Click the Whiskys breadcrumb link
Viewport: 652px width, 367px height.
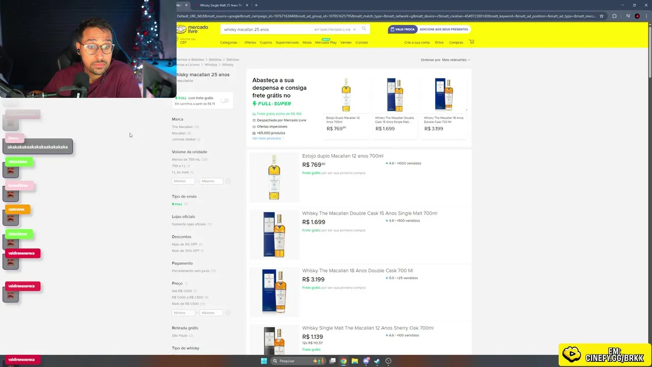210,65
